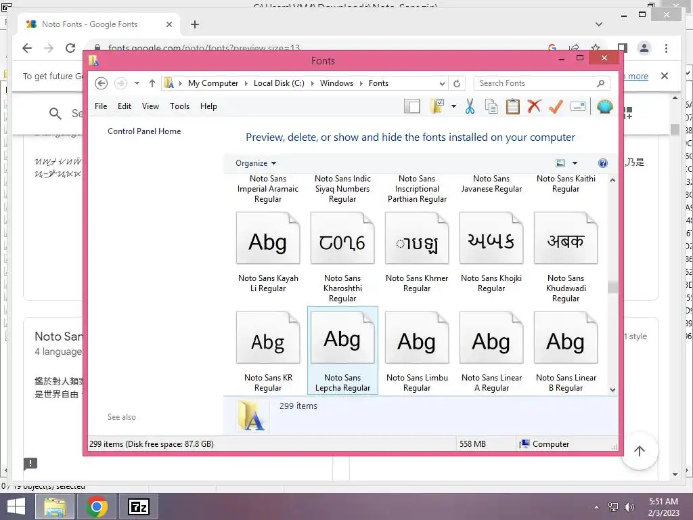Image resolution: width=693 pixels, height=520 pixels.
Task: Click the red X Delete icon
Action: [x=534, y=106]
